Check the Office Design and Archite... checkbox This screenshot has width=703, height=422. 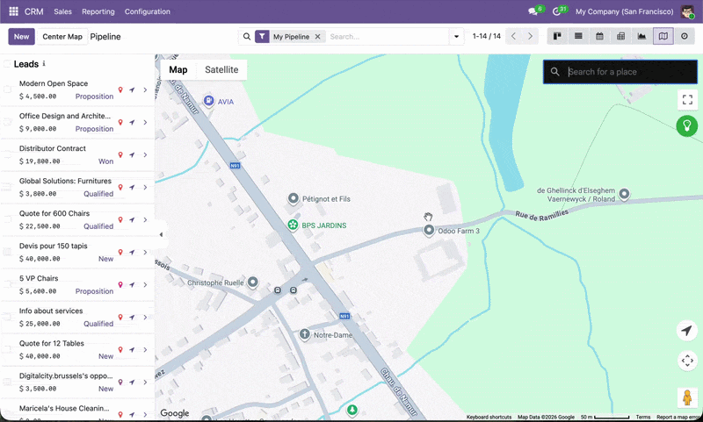click(x=7, y=122)
